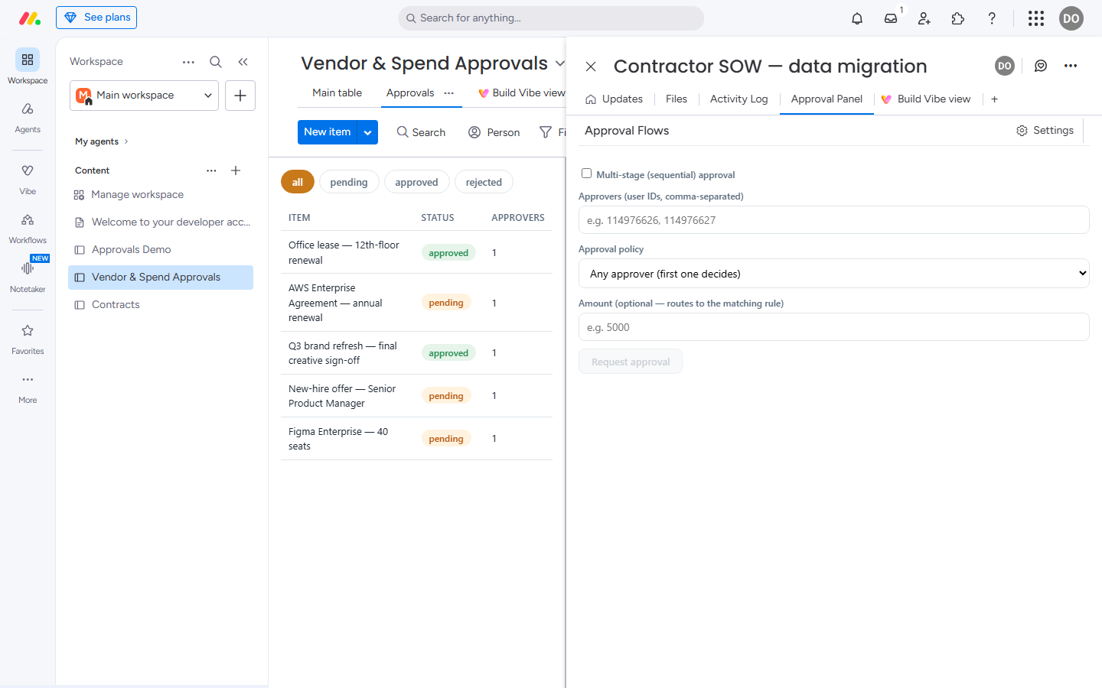Image resolution: width=1102 pixels, height=688 pixels.
Task: Filter approvals by rejected
Action: click(484, 182)
